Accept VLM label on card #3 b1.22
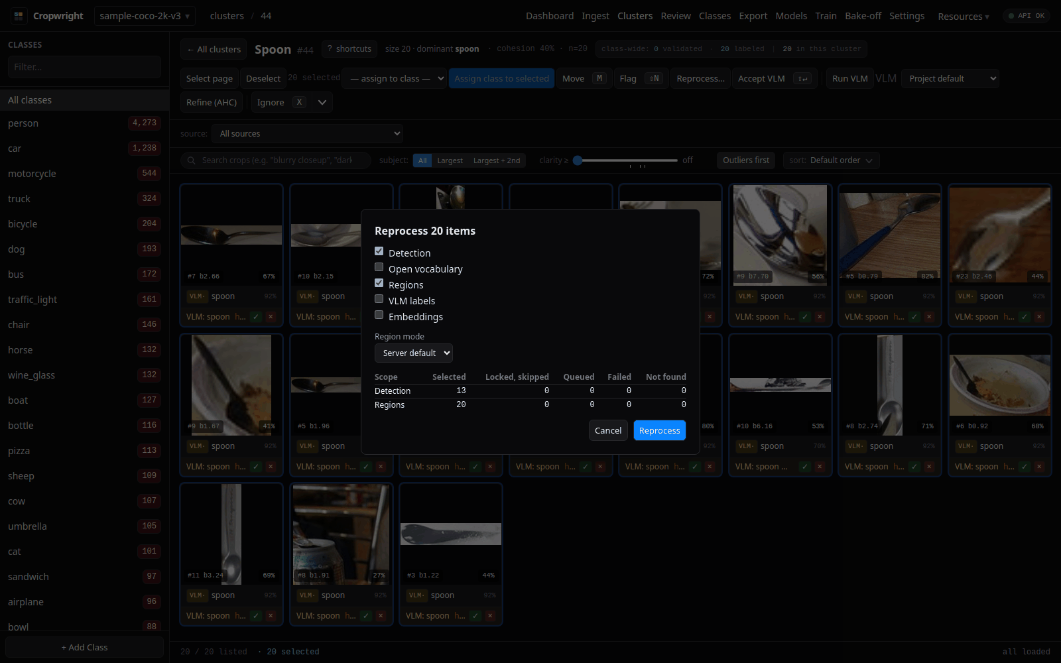 coord(475,616)
